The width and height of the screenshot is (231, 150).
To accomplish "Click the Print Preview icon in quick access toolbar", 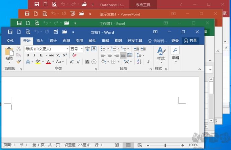I will coord(28,32).
